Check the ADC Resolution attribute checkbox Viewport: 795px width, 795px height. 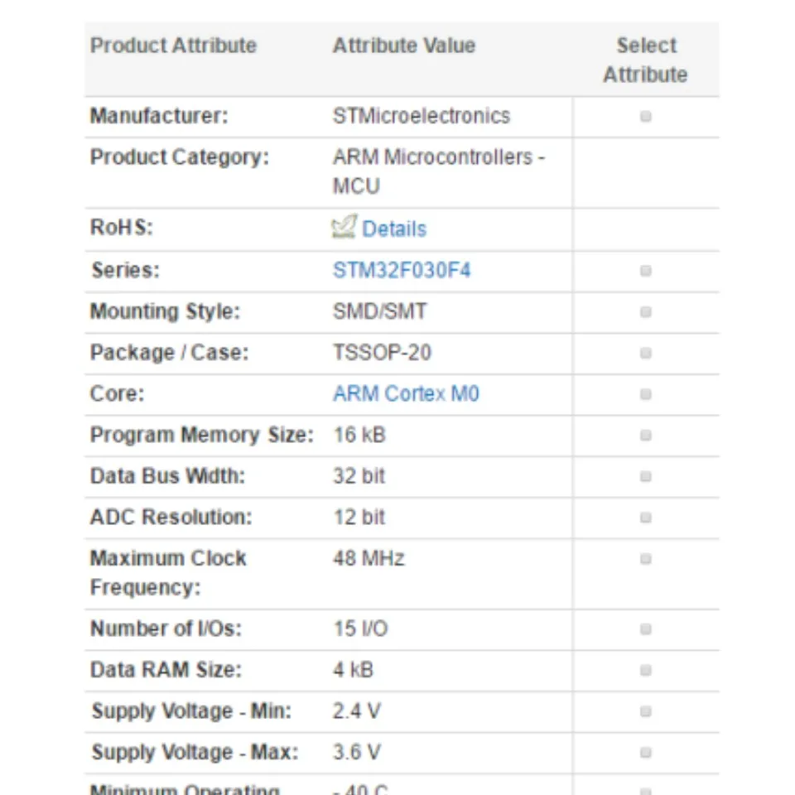click(648, 516)
